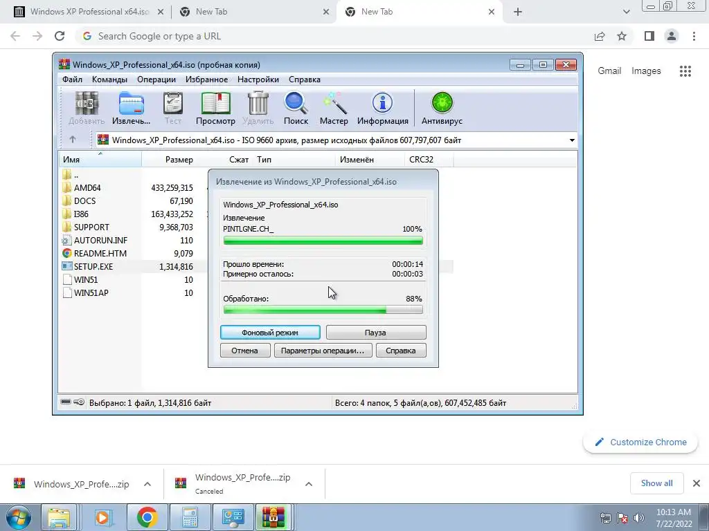The image size is (709, 531).
Task: Click the share page icon
Action: coord(600,36)
